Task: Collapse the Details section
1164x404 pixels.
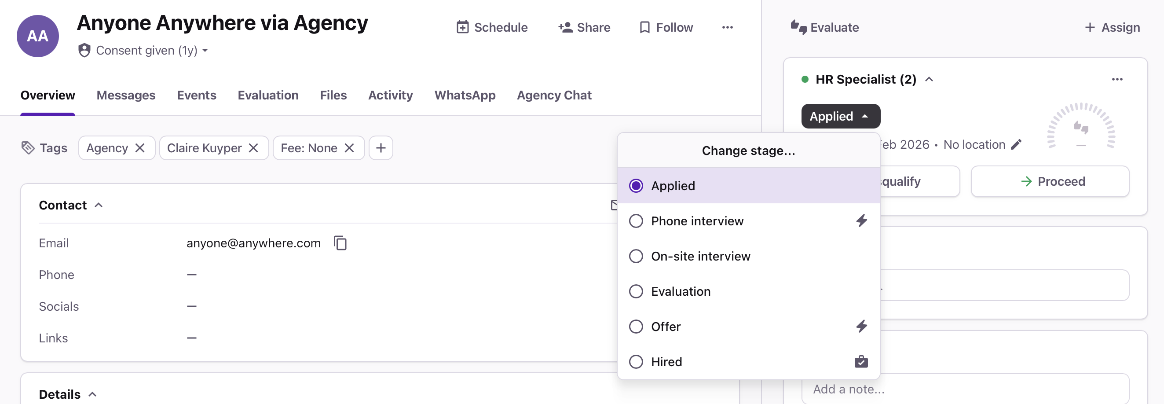Action: (x=92, y=394)
